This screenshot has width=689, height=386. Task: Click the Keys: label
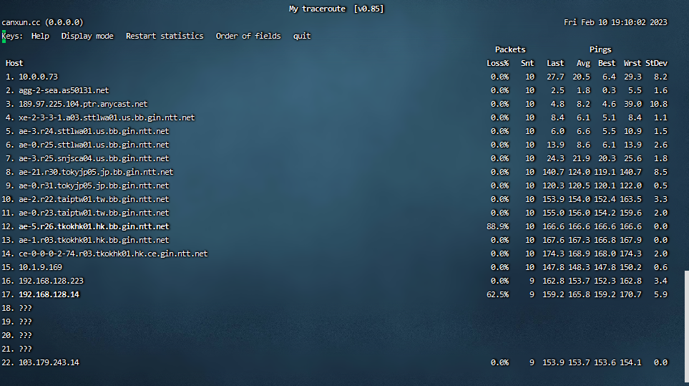click(x=12, y=36)
